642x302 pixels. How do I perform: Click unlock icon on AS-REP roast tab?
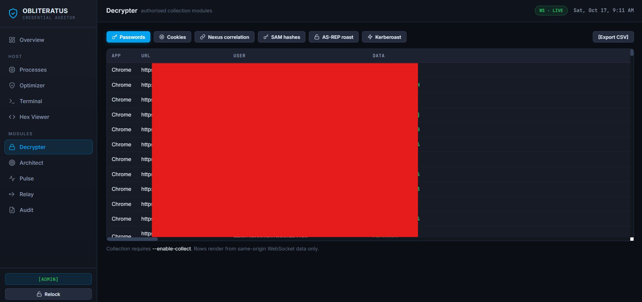click(317, 37)
